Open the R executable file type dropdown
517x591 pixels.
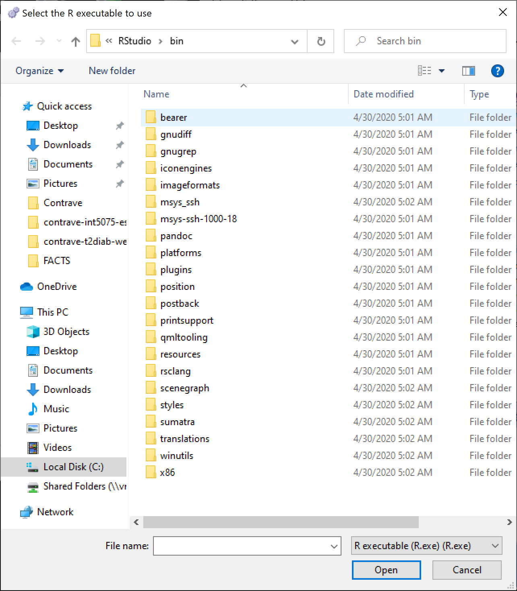click(x=426, y=546)
